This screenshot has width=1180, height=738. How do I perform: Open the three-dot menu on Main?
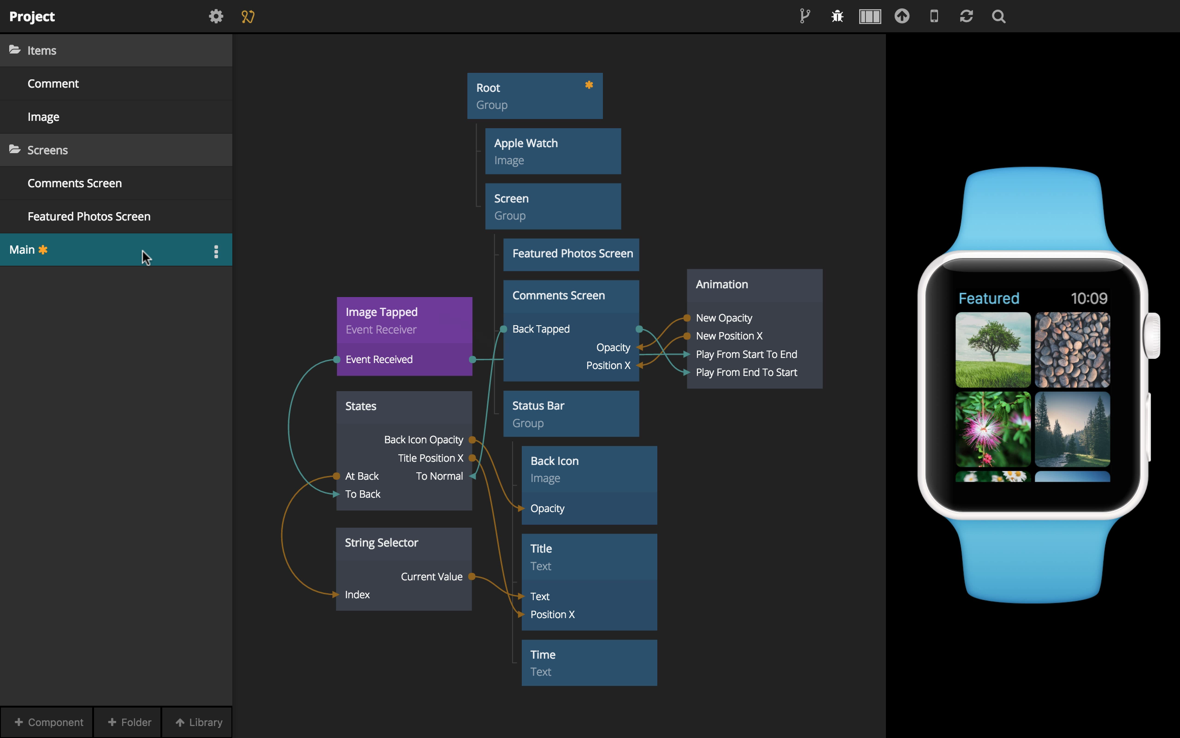click(x=217, y=251)
